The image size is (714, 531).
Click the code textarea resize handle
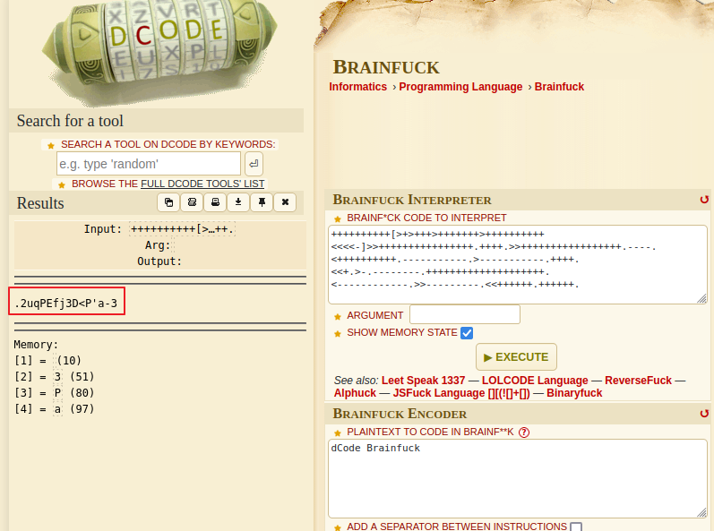(701, 298)
